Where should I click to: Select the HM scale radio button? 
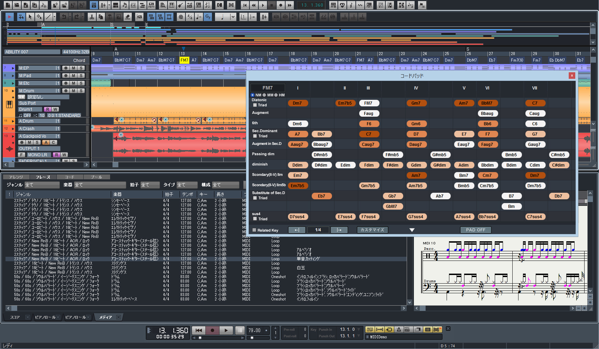tap(276, 95)
